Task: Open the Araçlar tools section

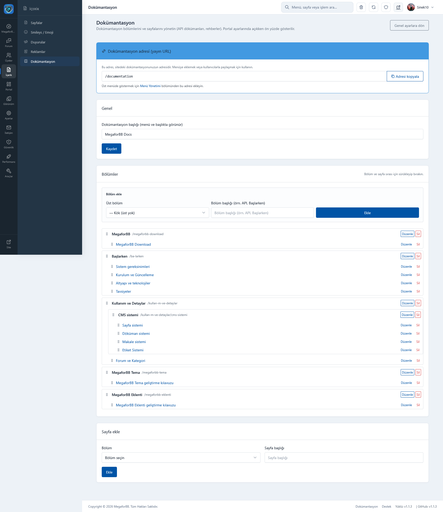Action: point(9,173)
